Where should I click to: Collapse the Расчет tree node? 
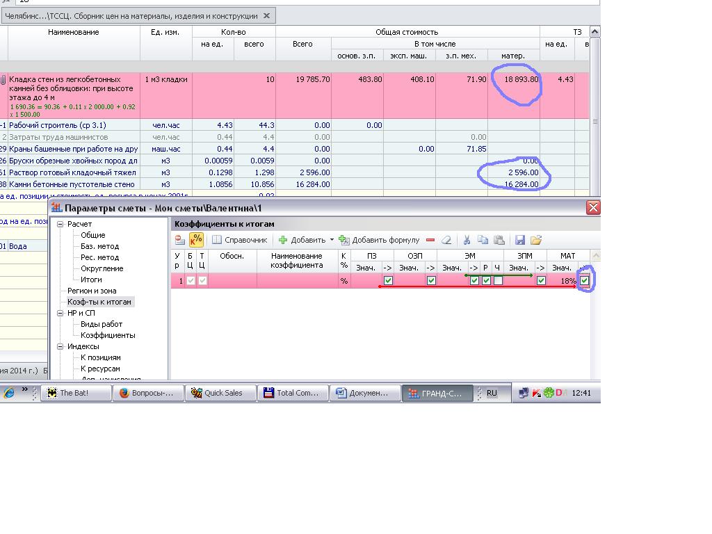(x=60, y=224)
